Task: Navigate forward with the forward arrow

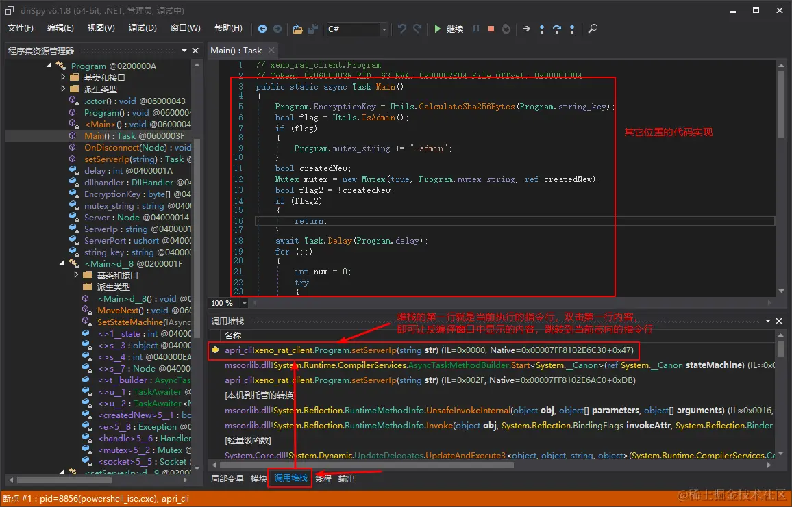Action: point(277,29)
